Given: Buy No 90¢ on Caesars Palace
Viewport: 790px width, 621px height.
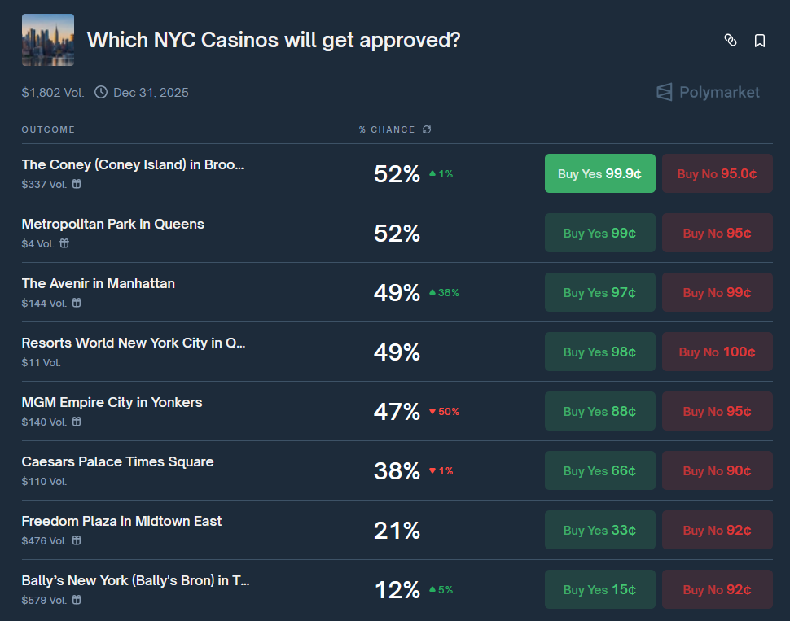Looking at the screenshot, I should point(717,470).
